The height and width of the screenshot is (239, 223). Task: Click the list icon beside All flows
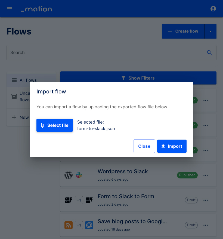tap(14, 80)
